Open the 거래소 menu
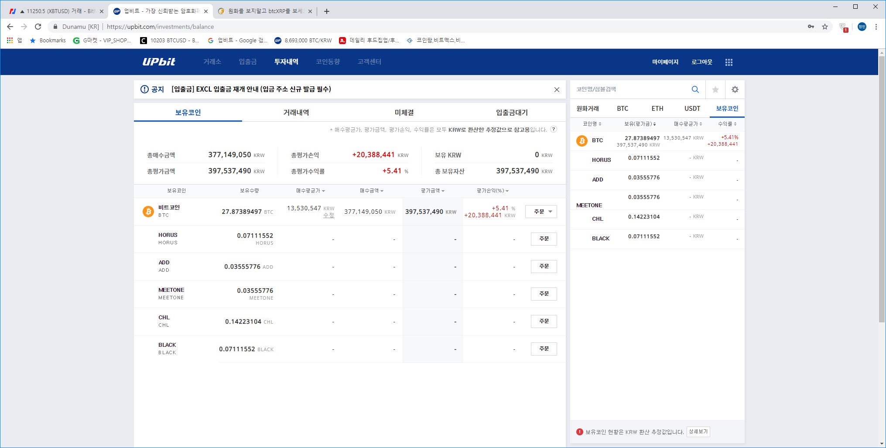 pyautogui.click(x=212, y=62)
